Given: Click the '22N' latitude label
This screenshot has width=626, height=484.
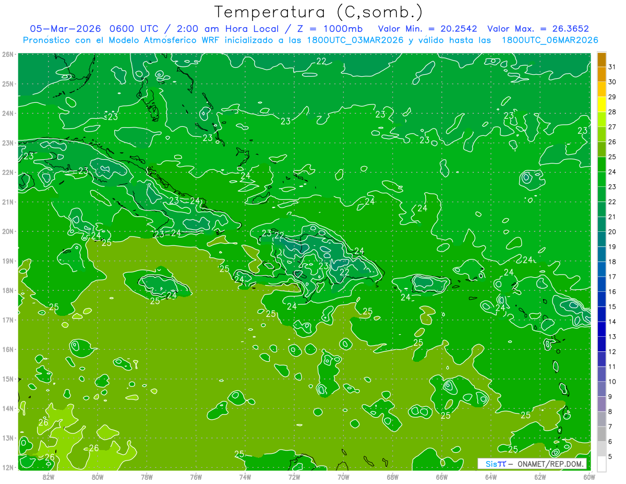Looking at the screenshot, I should click(x=8, y=172).
